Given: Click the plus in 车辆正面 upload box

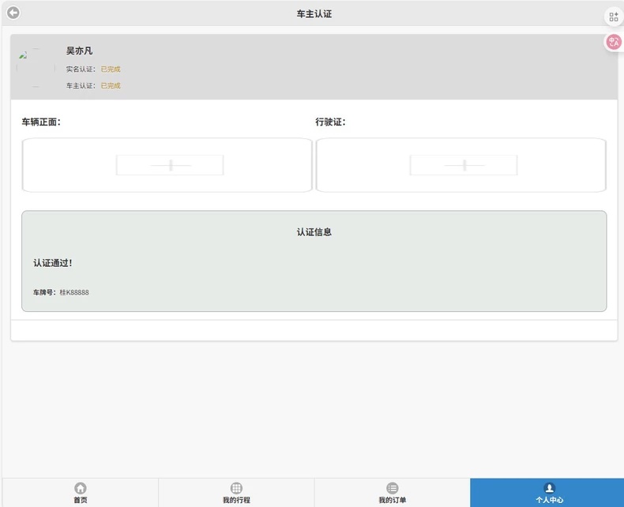Looking at the screenshot, I should [x=171, y=165].
